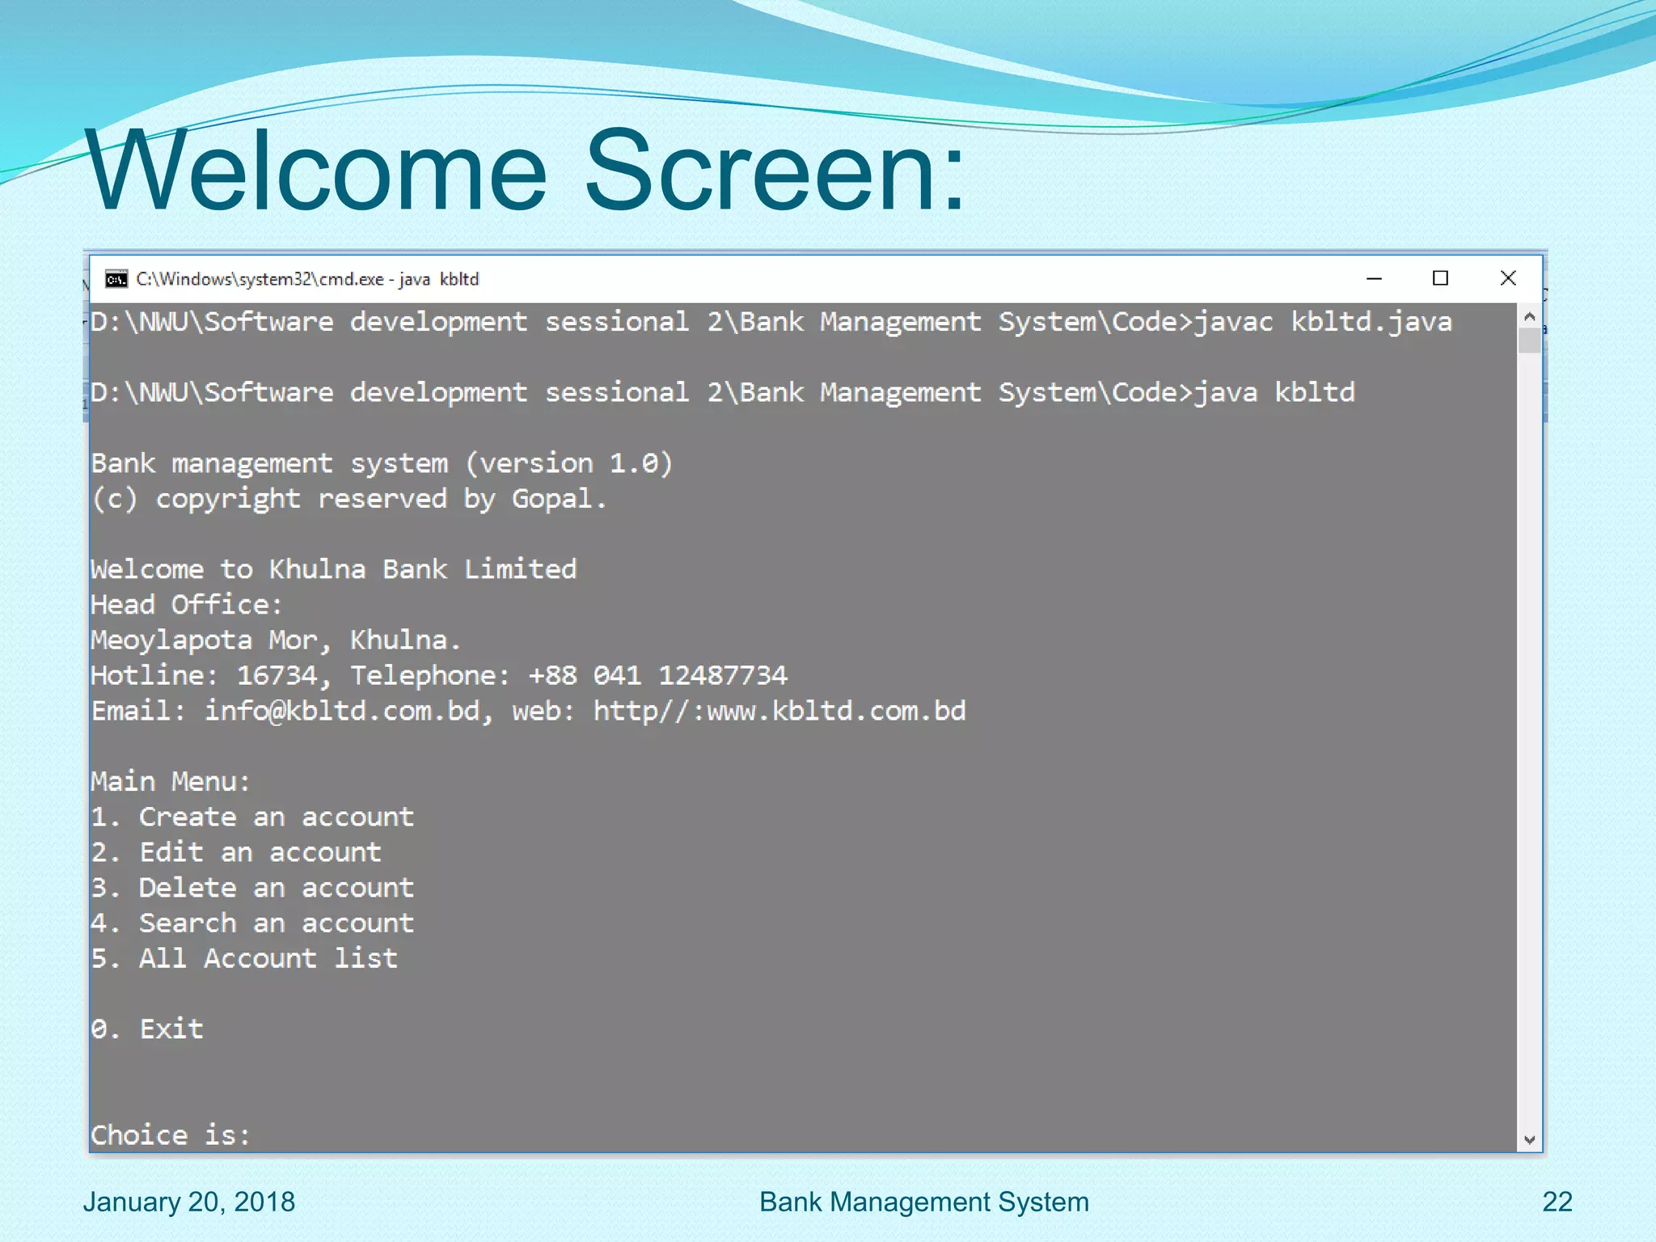This screenshot has width=1656, height=1242.
Task: Click the 'January 20, 2018' footer date
Action: pyautogui.click(x=189, y=1202)
